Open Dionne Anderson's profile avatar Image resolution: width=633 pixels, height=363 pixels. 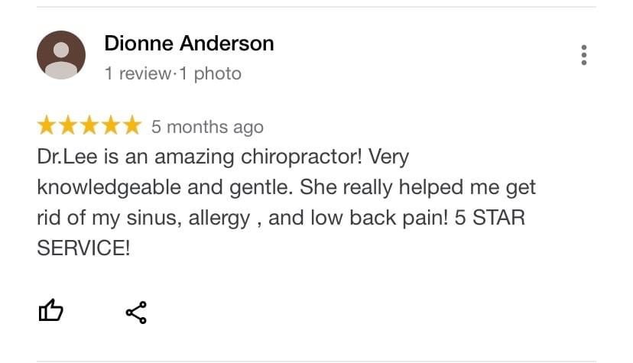click(x=61, y=55)
